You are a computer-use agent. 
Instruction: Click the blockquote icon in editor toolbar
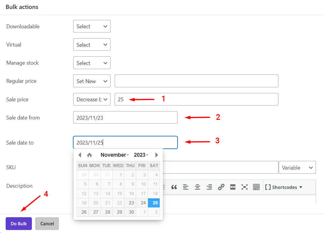coord(174,187)
